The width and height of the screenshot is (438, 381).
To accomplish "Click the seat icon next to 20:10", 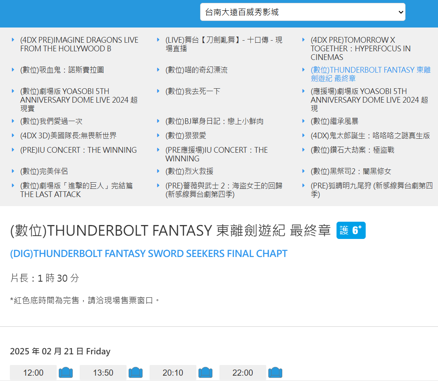I will pos(205,373).
